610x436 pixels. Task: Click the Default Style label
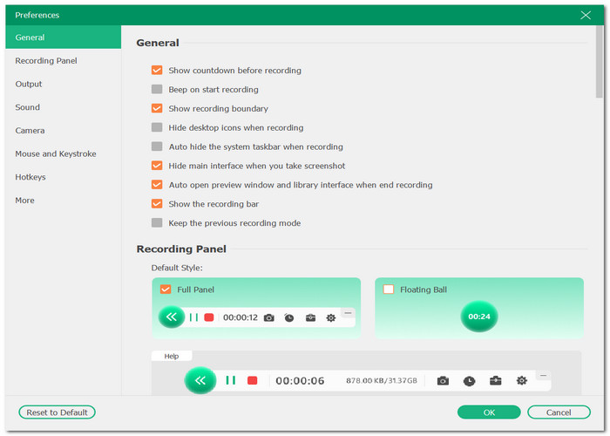pyautogui.click(x=177, y=268)
